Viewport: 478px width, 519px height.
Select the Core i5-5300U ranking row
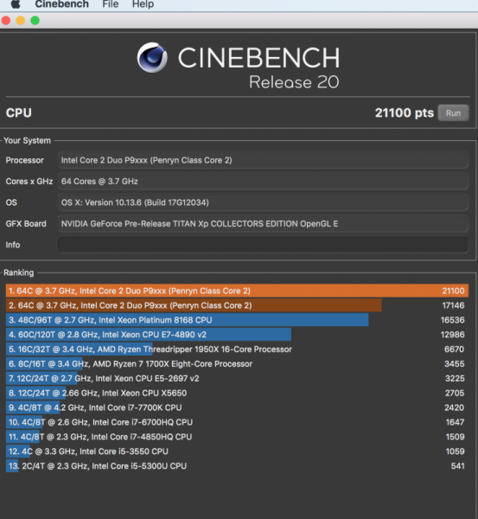pos(237,465)
